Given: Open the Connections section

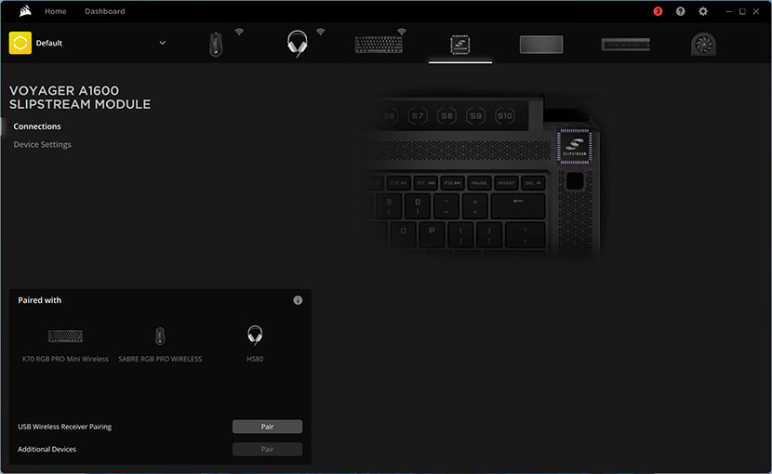Looking at the screenshot, I should [x=37, y=126].
